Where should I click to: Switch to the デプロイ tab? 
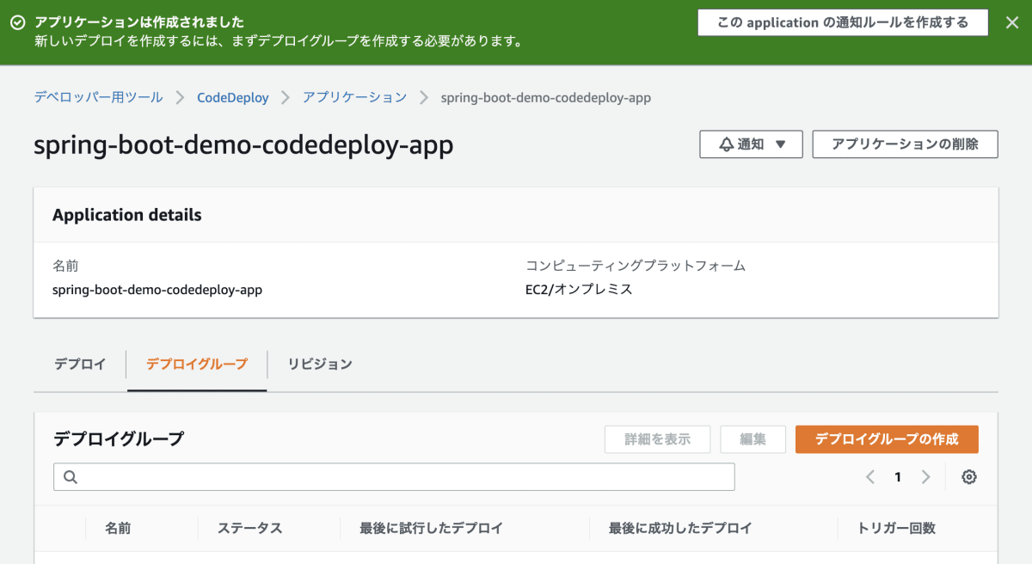[x=80, y=365]
